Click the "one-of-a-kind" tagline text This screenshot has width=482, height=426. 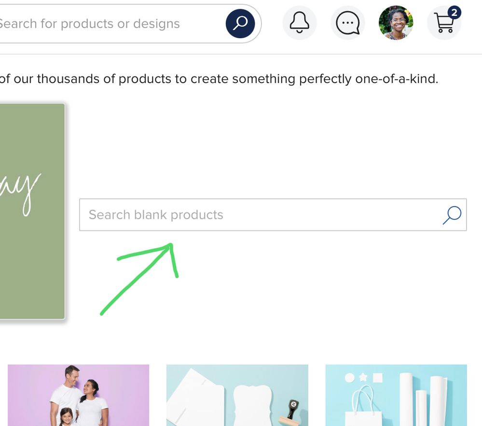click(396, 79)
